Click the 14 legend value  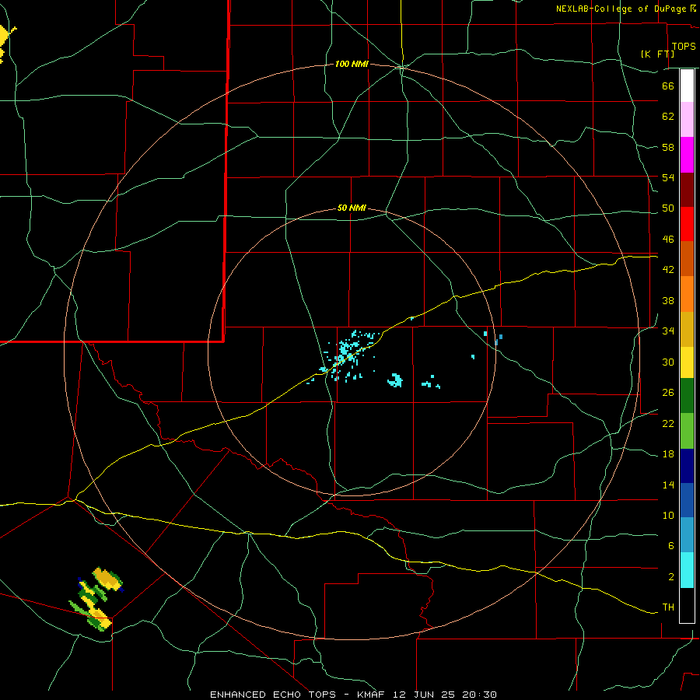click(668, 485)
